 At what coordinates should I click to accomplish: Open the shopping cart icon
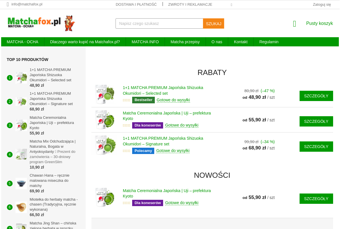(x=294, y=24)
